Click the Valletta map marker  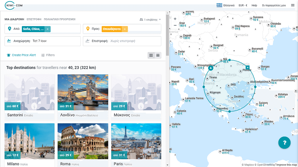pyautogui.click(x=170, y=125)
